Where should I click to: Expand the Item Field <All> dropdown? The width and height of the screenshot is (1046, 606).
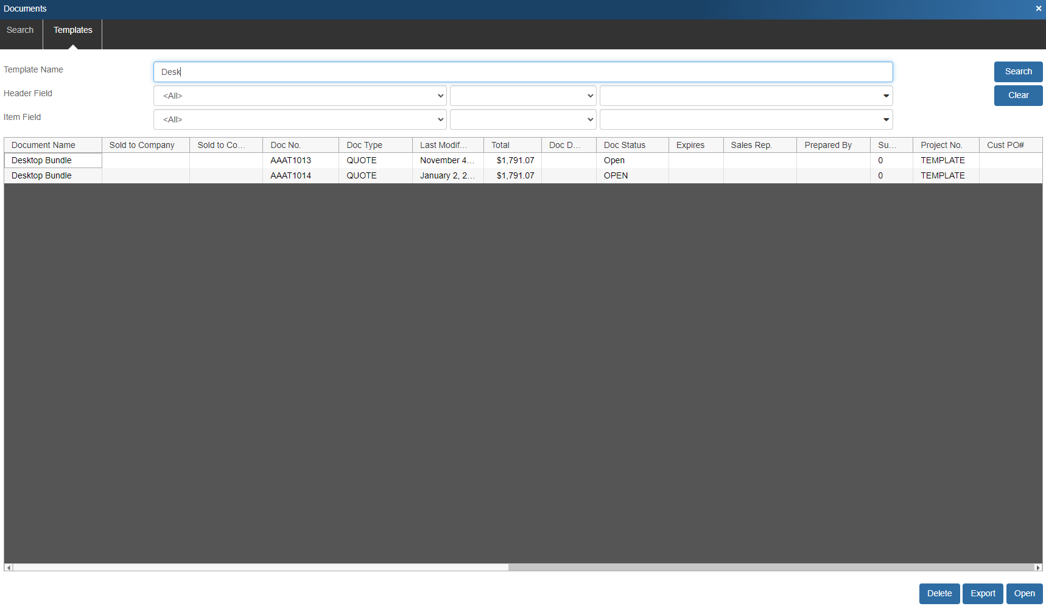tap(300, 119)
